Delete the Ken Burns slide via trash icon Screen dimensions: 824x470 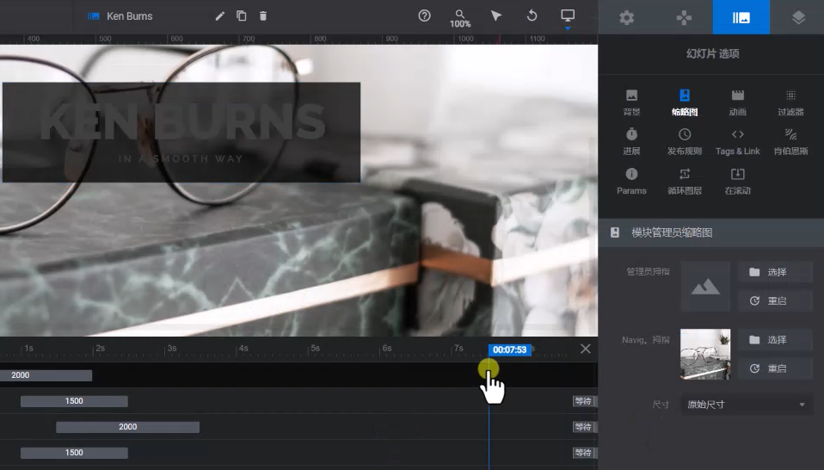(263, 15)
